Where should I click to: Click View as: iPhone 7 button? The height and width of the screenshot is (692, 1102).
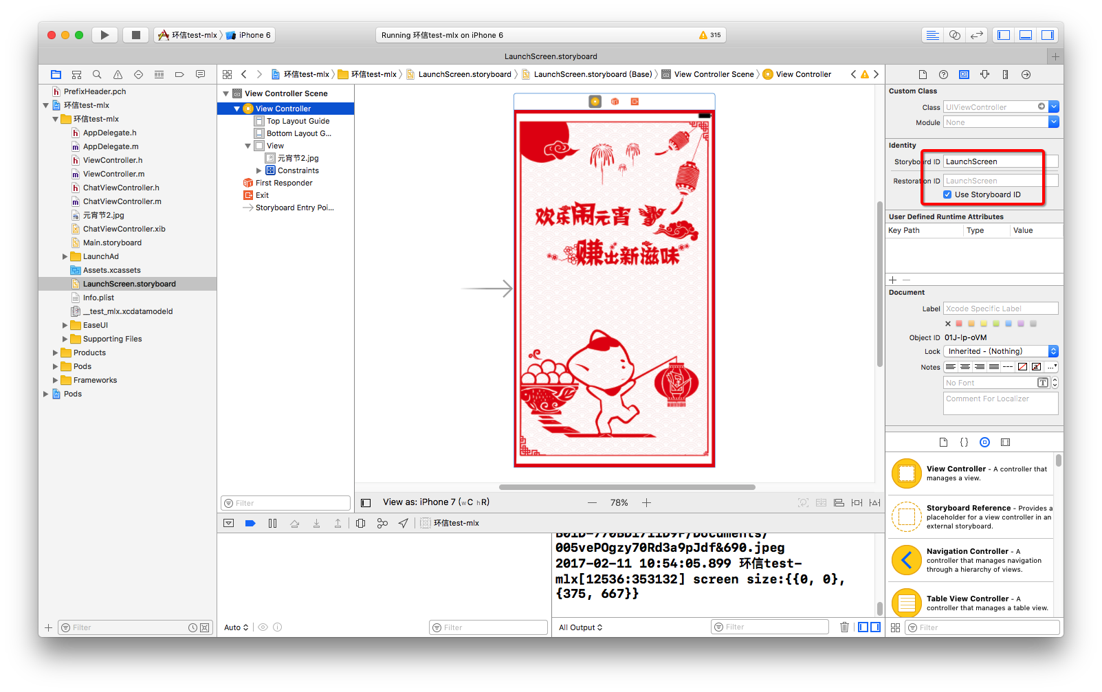[x=436, y=502]
